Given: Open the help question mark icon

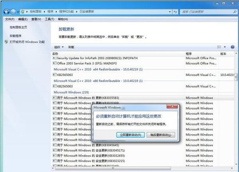Looking at the screenshot, I should [x=233, y=47].
